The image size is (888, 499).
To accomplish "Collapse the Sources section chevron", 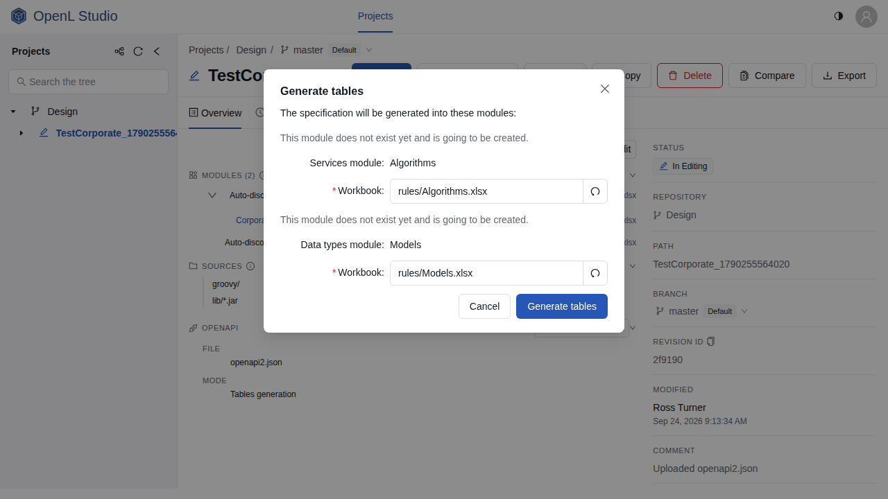I will pyautogui.click(x=633, y=266).
